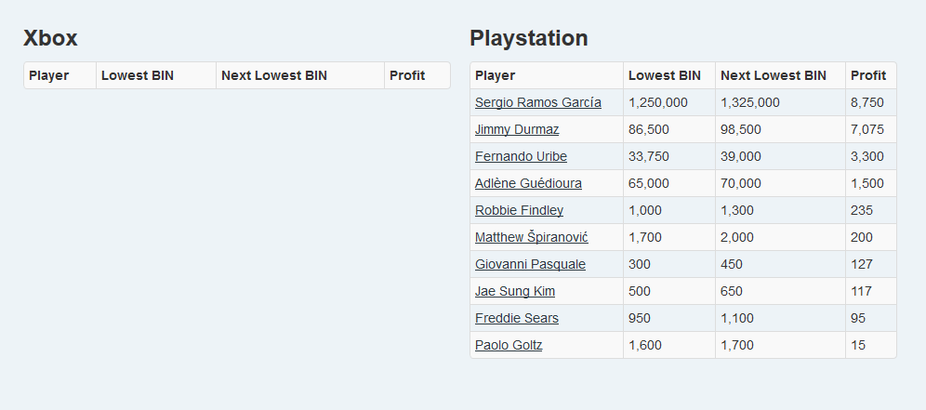This screenshot has width=926, height=410.
Task: Open Adlène Guédioura player link
Action: coord(528,183)
